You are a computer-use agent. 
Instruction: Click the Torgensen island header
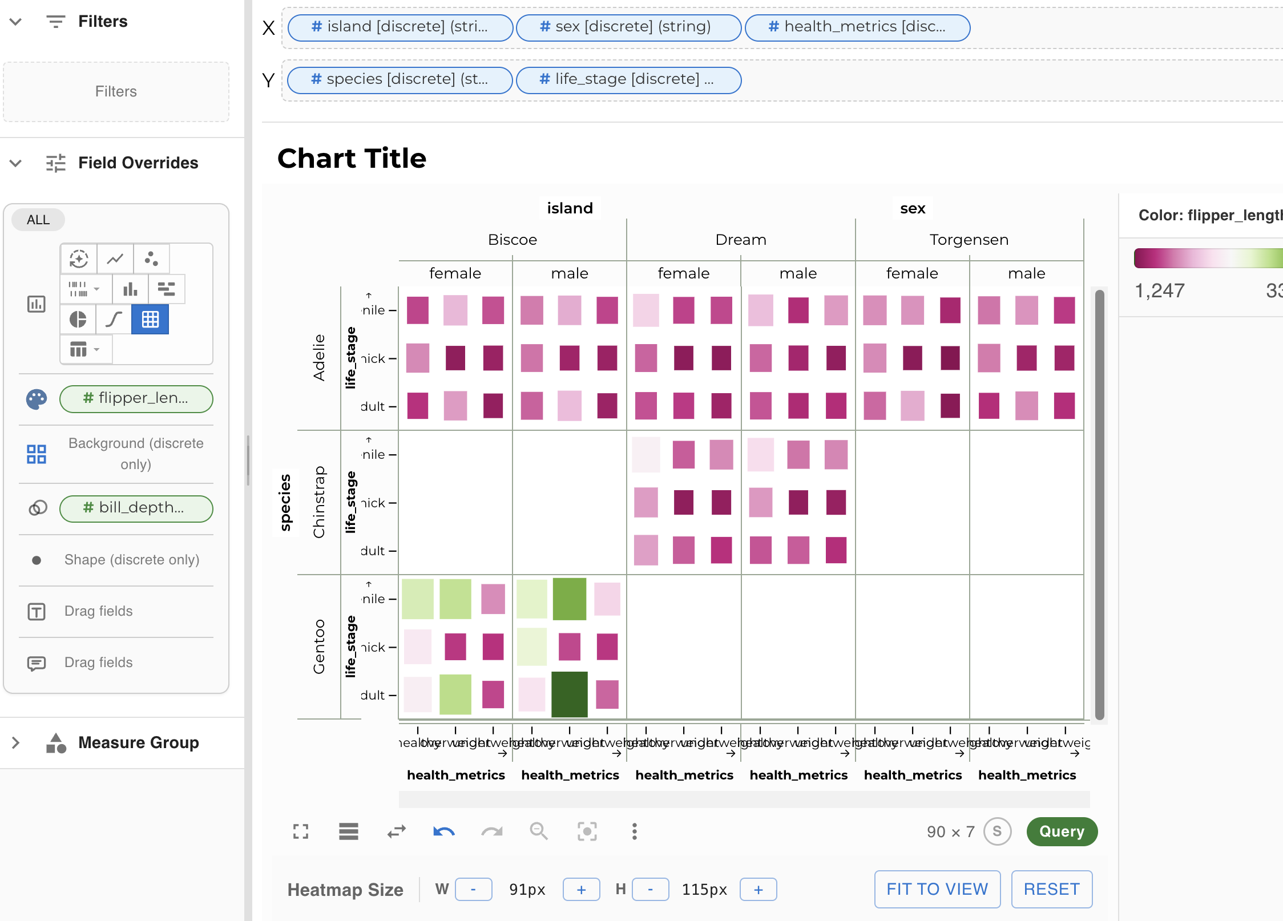pyautogui.click(x=969, y=240)
